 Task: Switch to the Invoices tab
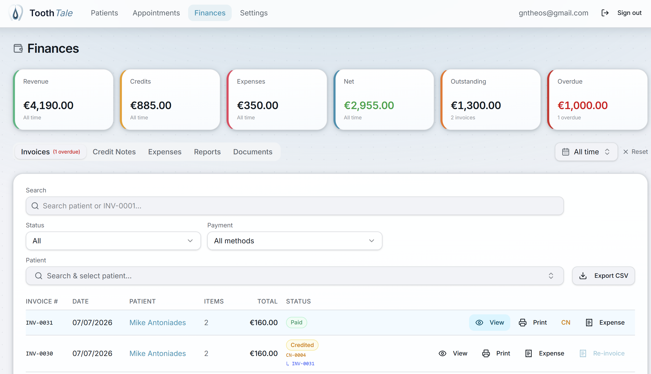pos(51,152)
